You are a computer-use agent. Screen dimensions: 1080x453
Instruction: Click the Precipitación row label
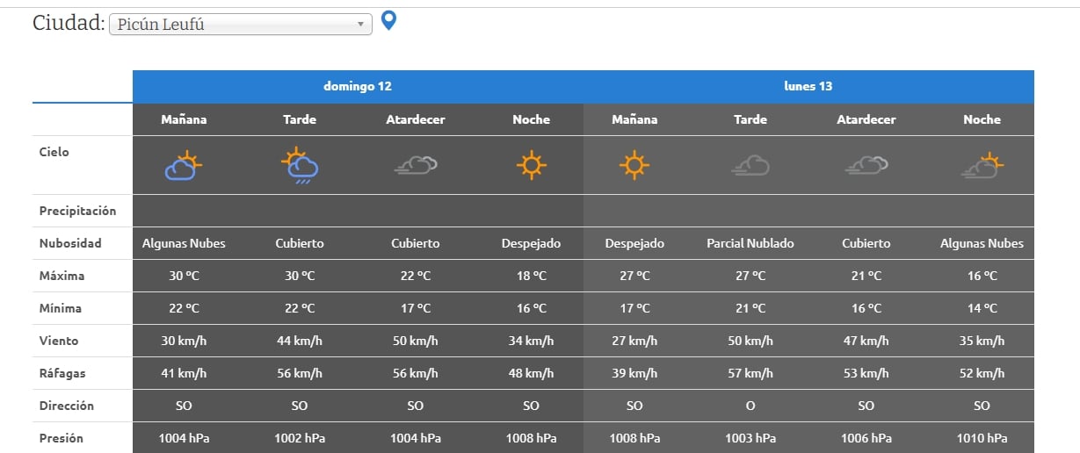77,211
